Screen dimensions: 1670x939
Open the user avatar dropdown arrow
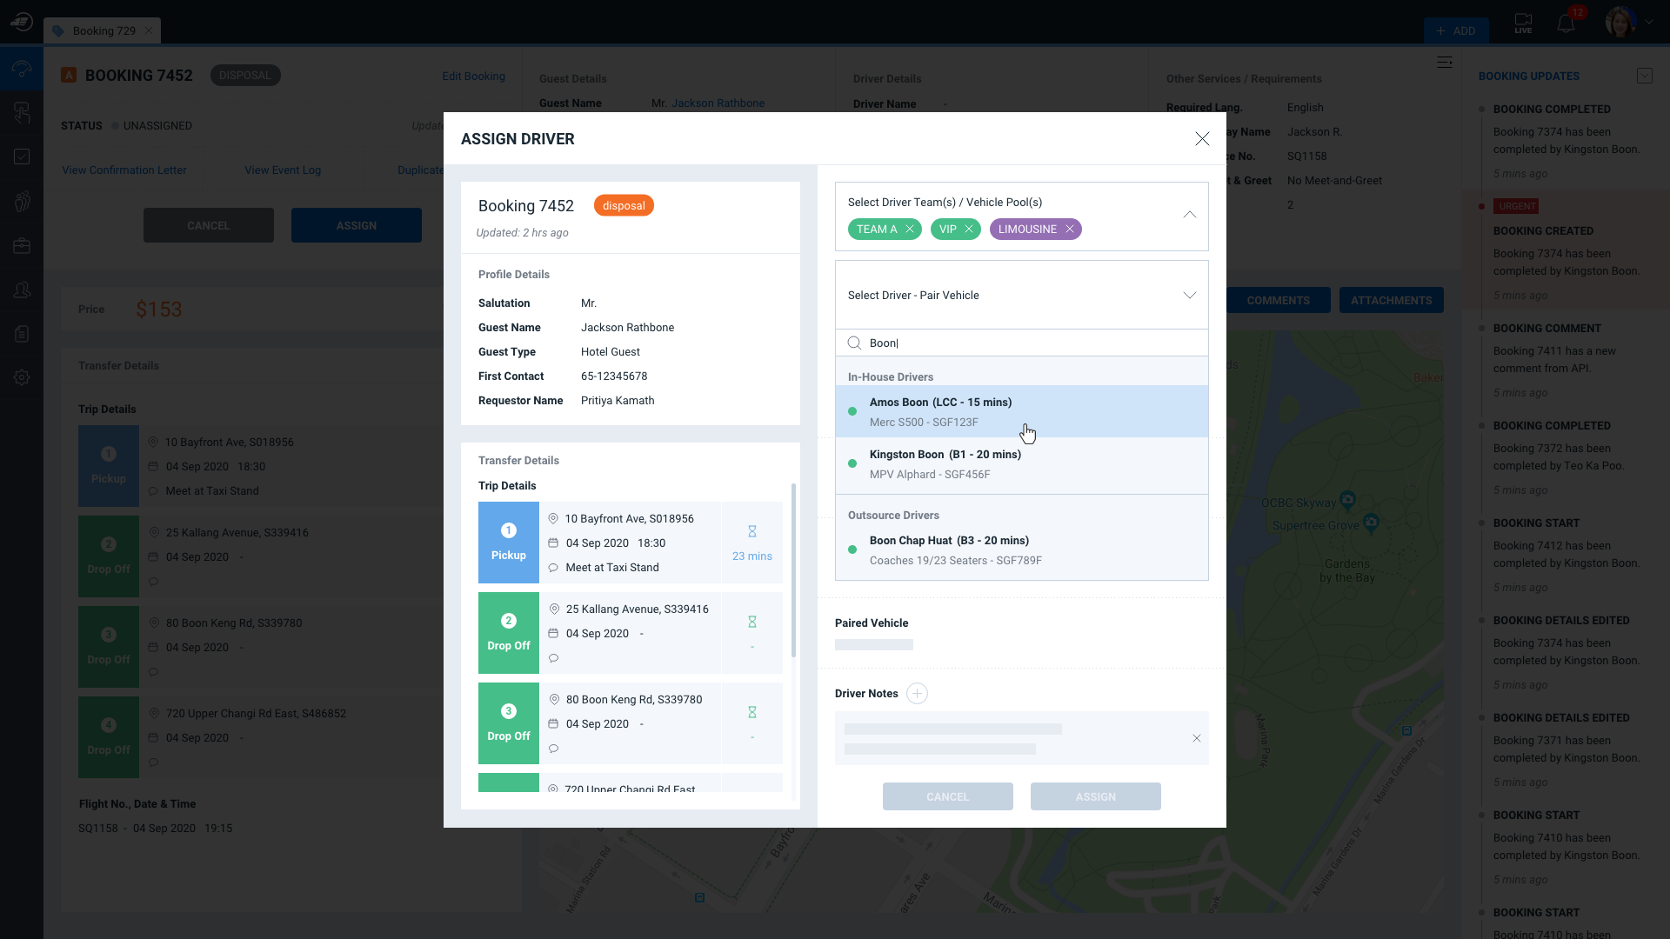coord(1649,22)
